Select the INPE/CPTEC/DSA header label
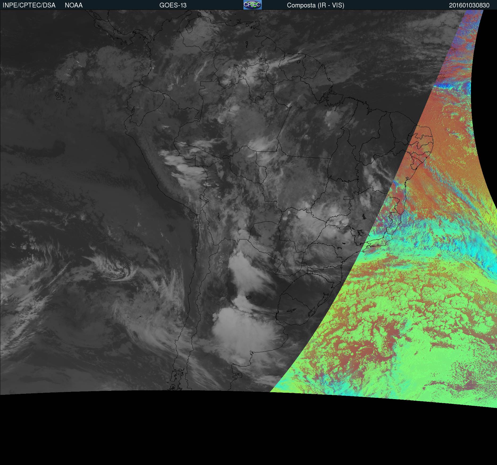497x465 pixels. click(29, 5)
